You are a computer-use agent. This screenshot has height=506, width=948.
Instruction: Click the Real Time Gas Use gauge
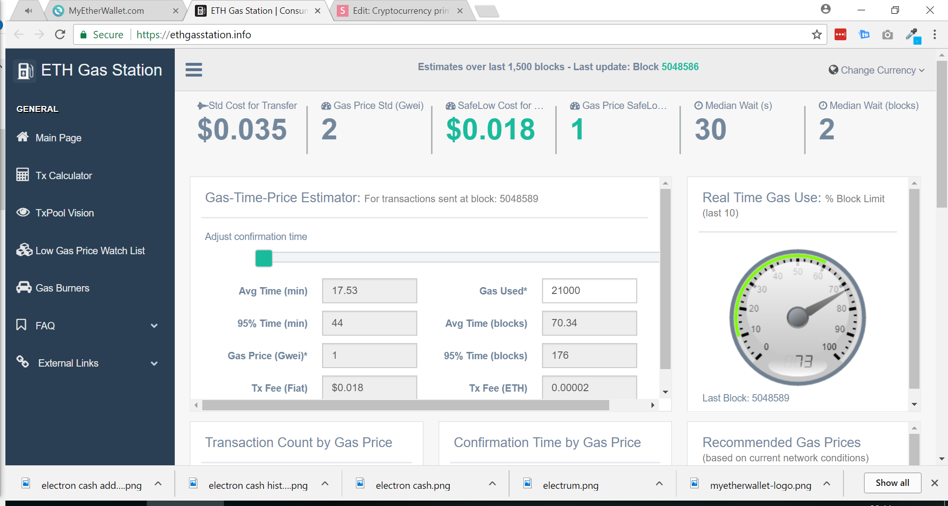(x=797, y=317)
